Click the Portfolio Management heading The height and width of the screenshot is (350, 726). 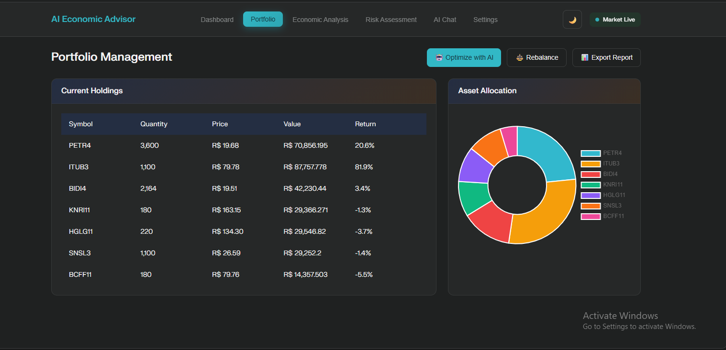tap(112, 57)
